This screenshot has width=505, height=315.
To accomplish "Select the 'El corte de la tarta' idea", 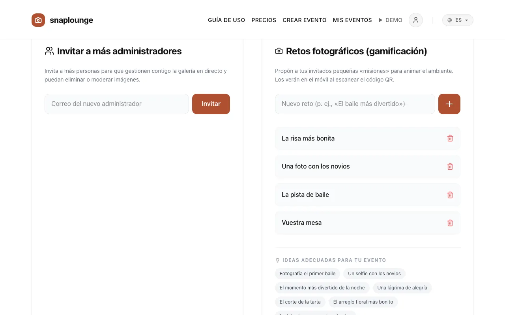I will 300,302.
